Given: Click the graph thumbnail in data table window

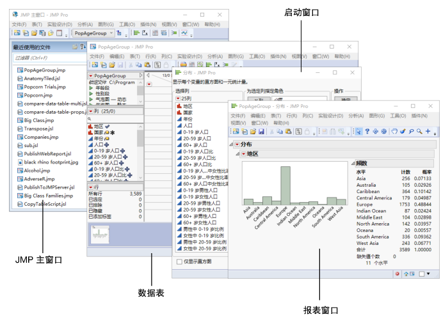Looking at the screenshot, I should coord(100,235).
